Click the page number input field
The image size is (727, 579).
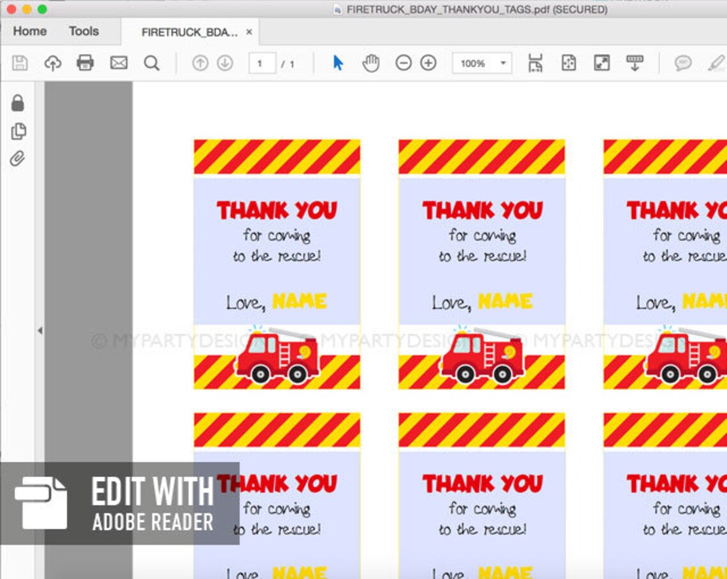(263, 63)
